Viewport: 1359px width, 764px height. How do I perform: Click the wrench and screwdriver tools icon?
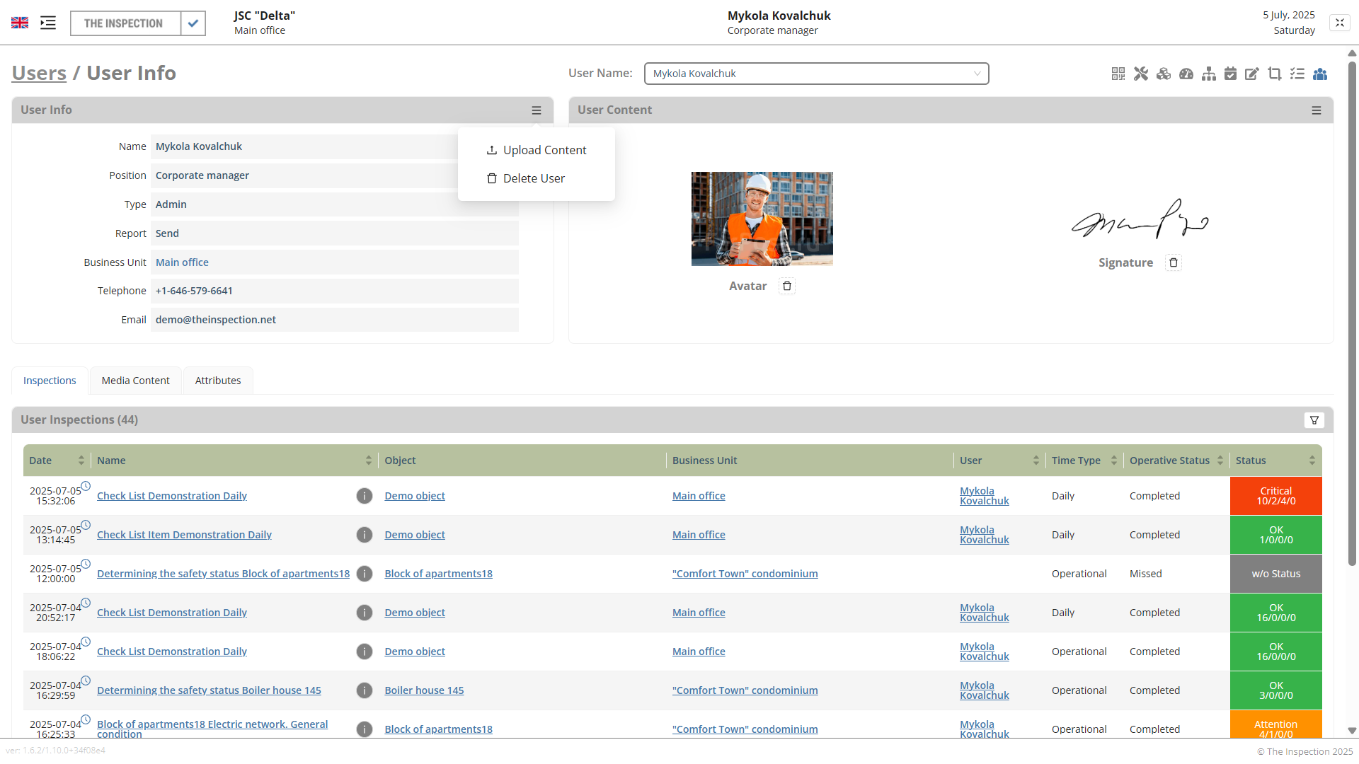[x=1141, y=74]
